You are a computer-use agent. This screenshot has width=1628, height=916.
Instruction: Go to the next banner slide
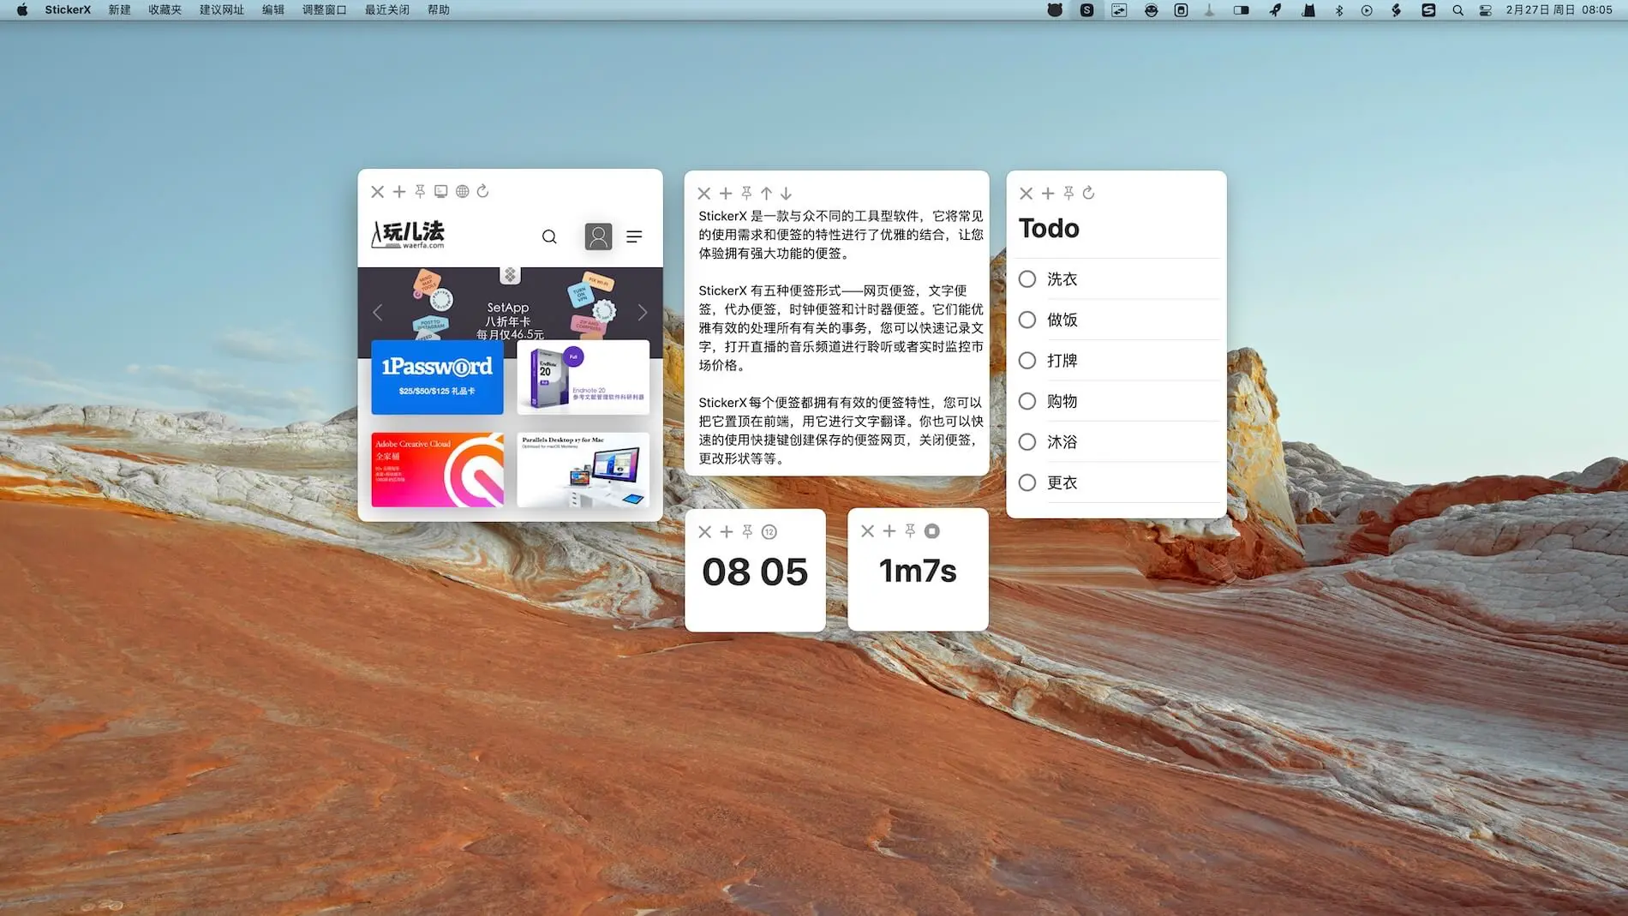(x=643, y=313)
